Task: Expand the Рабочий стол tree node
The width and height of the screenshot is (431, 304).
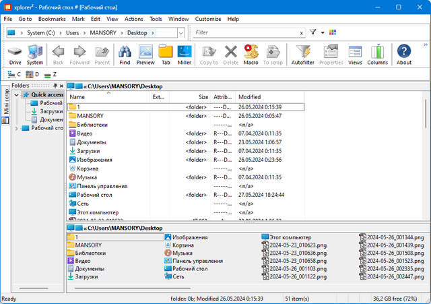Action: click(x=17, y=127)
